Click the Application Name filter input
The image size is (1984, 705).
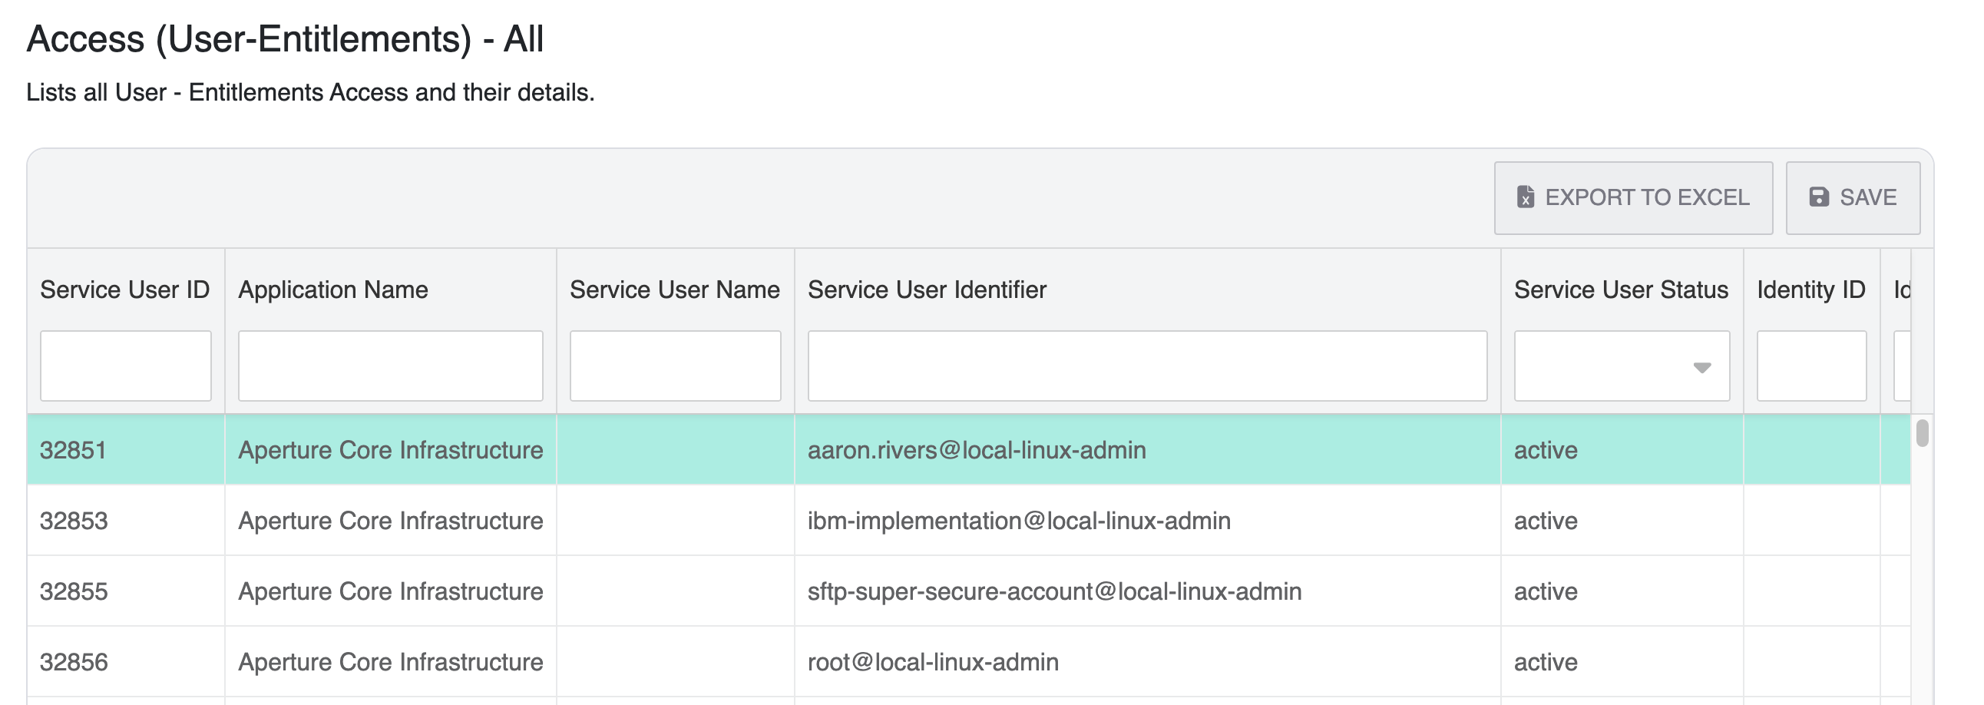click(x=391, y=366)
